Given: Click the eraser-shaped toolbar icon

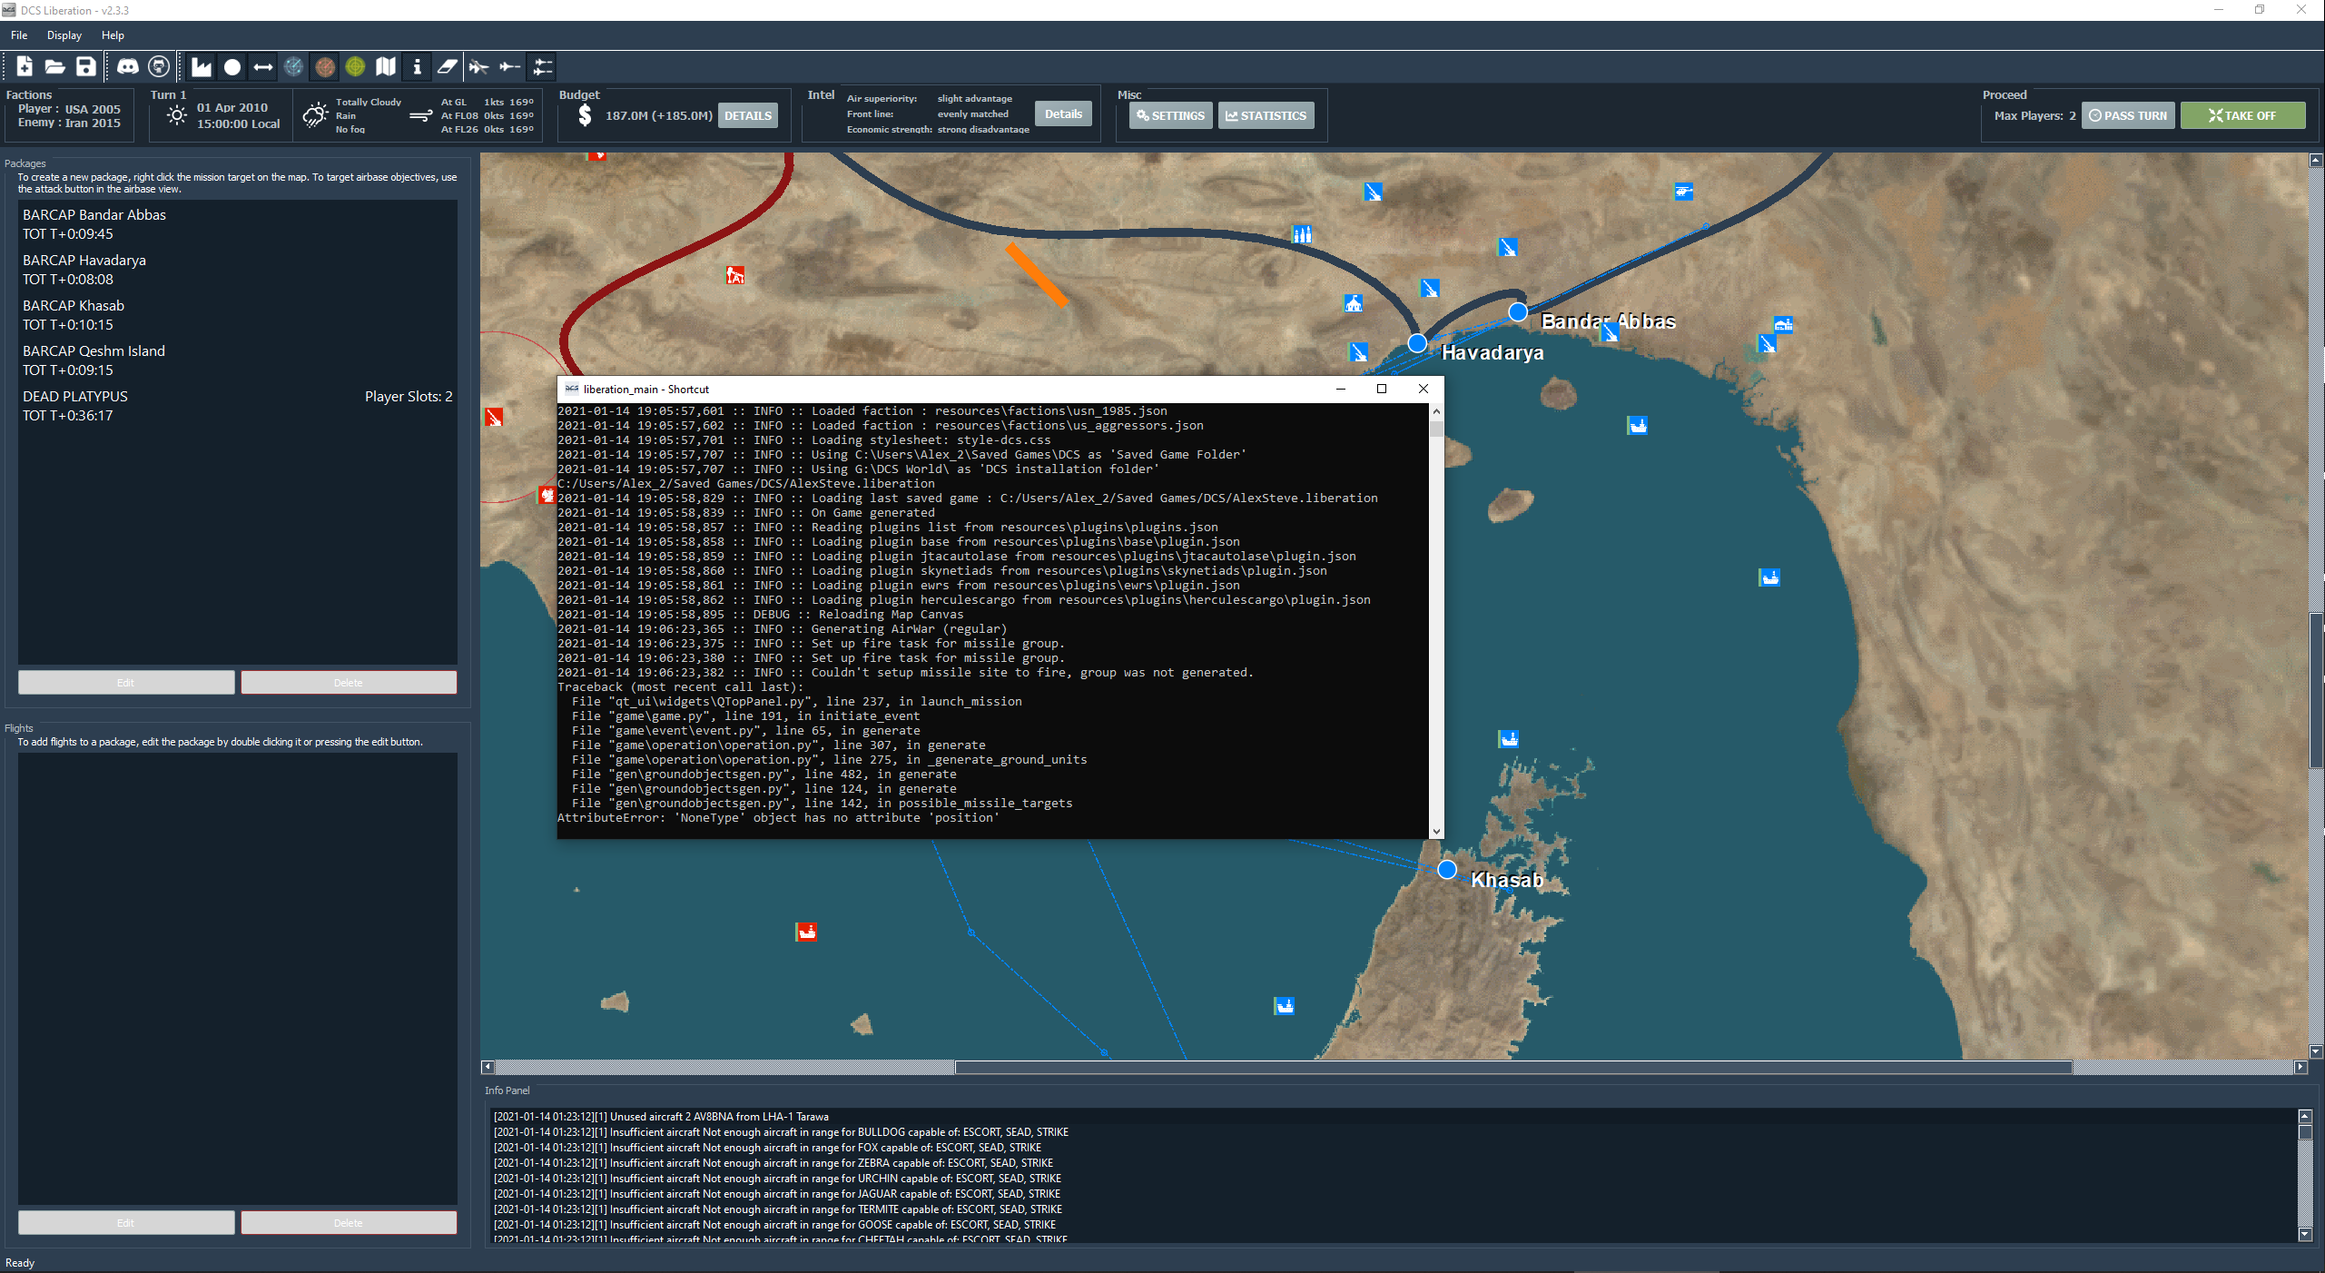Looking at the screenshot, I should [448, 66].
